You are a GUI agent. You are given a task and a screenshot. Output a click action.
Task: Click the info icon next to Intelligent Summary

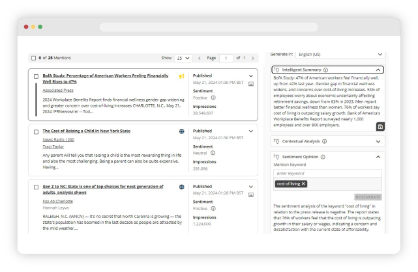[325, 70]
